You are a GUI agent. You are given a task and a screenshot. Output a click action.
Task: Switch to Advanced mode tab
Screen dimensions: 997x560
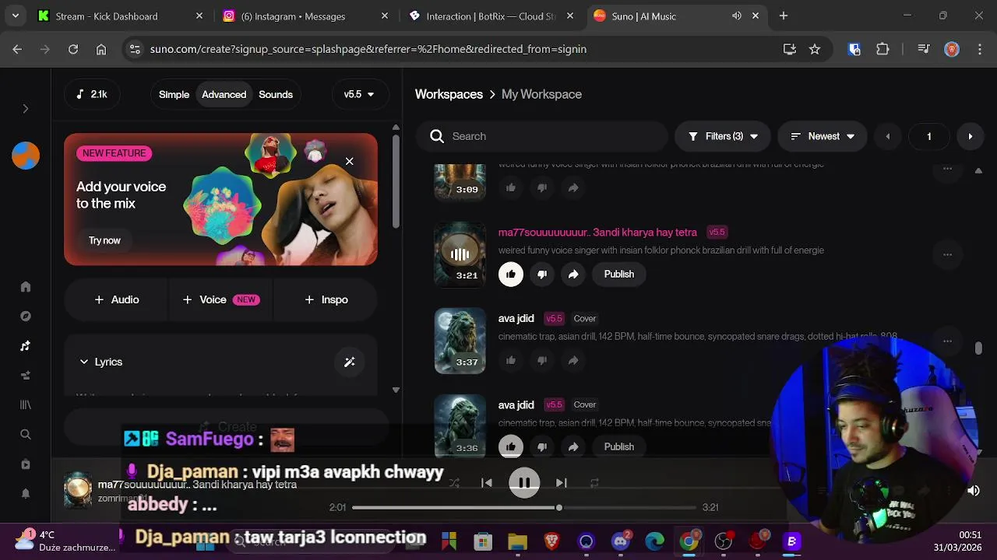(224, 94)
